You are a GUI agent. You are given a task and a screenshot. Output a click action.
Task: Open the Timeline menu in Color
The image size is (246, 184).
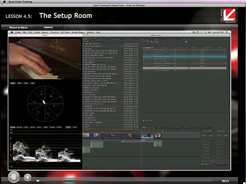coord(55,32)
